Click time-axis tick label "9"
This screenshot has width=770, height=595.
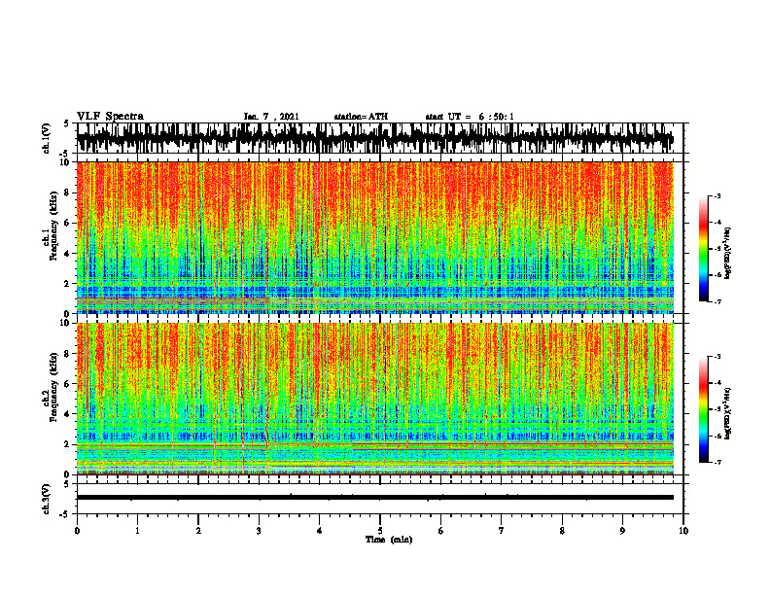622,531
